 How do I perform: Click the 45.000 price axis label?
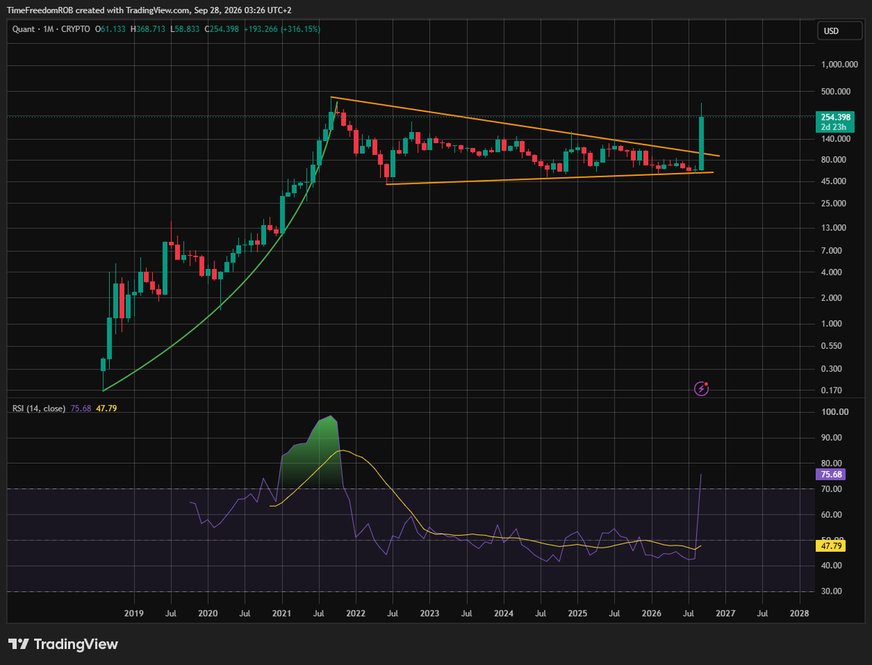point(832,181)
